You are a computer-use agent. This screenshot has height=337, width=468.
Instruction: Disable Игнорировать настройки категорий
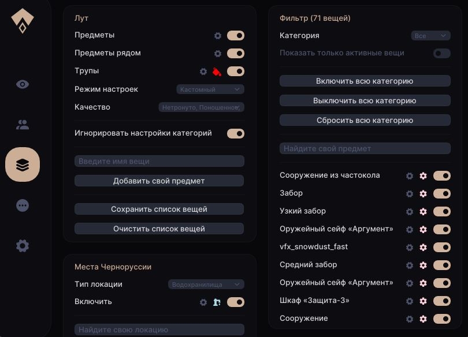pyautogui.click(x=235, y=133)
